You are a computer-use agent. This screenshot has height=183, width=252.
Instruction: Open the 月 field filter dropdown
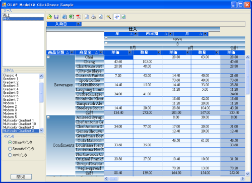205,34
